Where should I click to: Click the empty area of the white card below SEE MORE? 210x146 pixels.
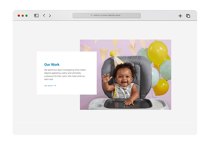(67, 90)
